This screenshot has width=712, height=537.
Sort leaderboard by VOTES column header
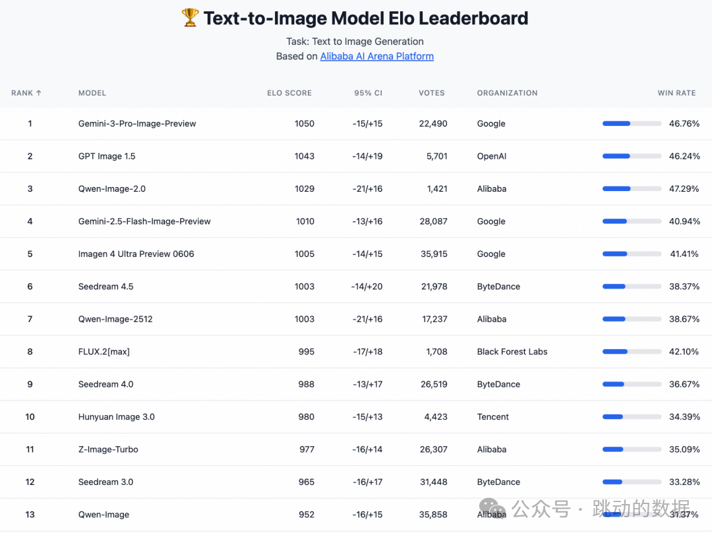(x=432, y=93)
